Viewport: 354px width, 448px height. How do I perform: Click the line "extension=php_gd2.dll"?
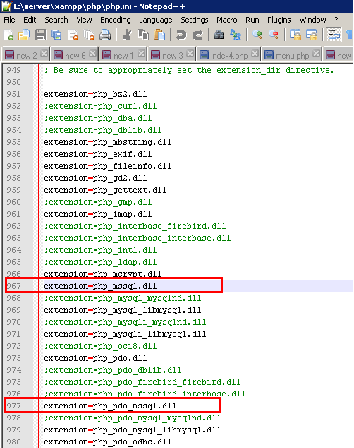point(95,178)
